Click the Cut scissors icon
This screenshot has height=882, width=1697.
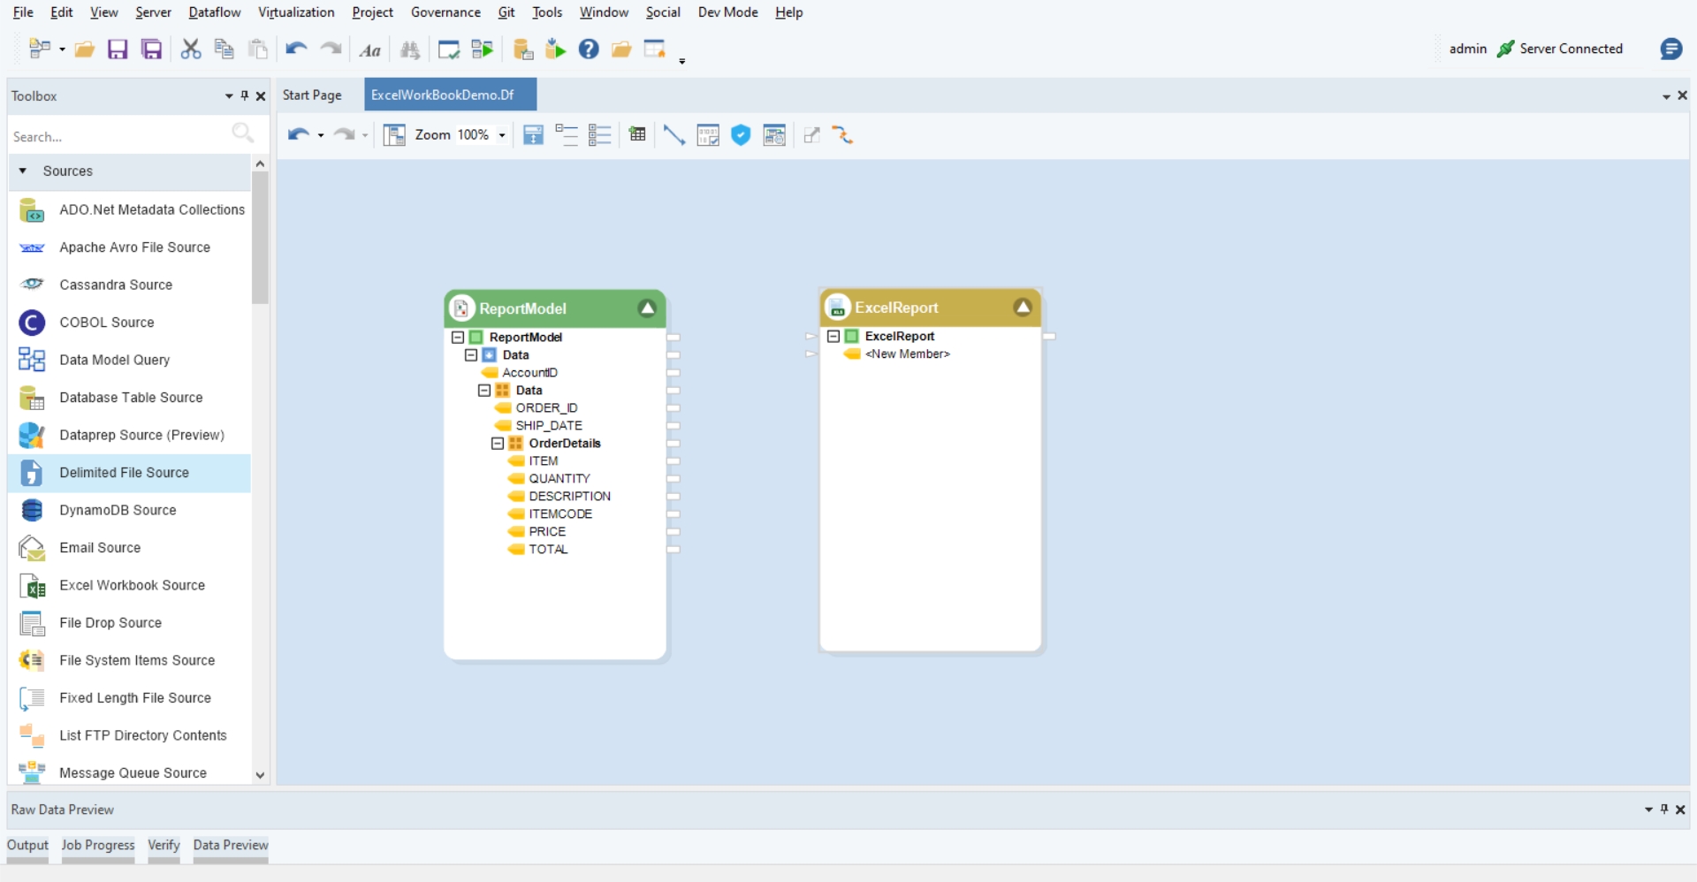[190, 49]
